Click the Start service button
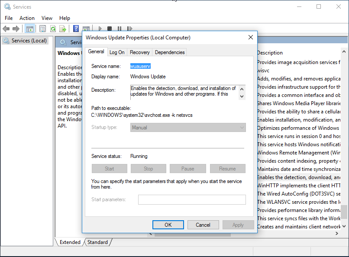The height and width of the screenshot is (257, 349). click(x=110, y=169)
